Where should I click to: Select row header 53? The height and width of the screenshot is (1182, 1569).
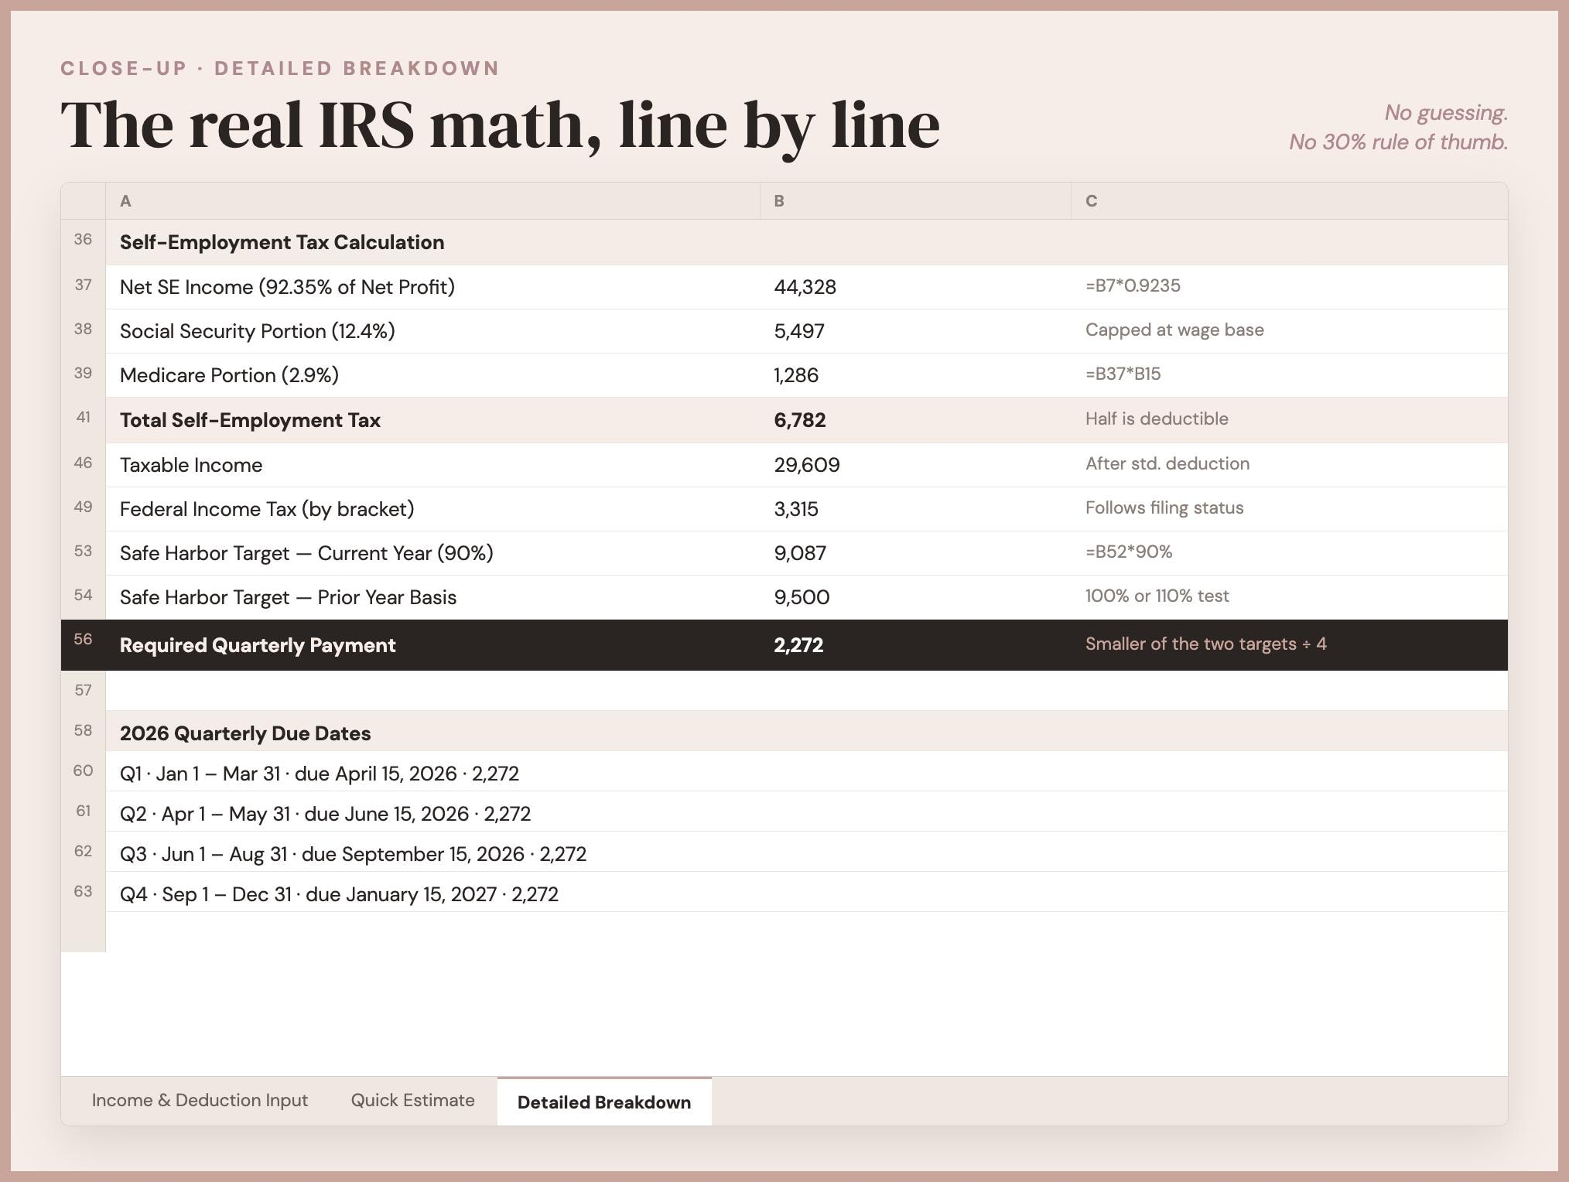[83, 552]
